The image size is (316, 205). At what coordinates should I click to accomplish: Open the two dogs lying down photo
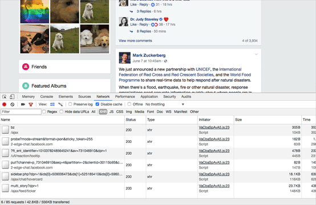coord(95,39)
